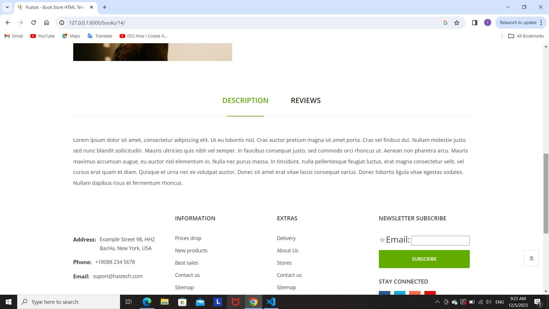Open the Prices drop link
This screenshot has height=309, width=549.
coord(188,238)
